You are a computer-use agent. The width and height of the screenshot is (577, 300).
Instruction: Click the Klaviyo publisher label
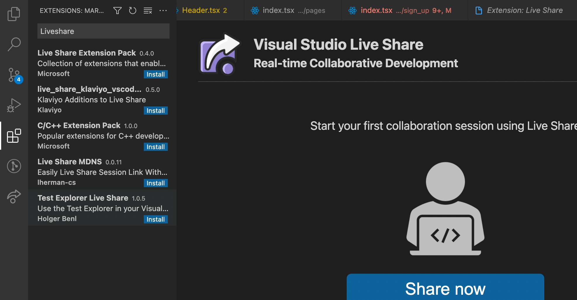click(49, 110)
